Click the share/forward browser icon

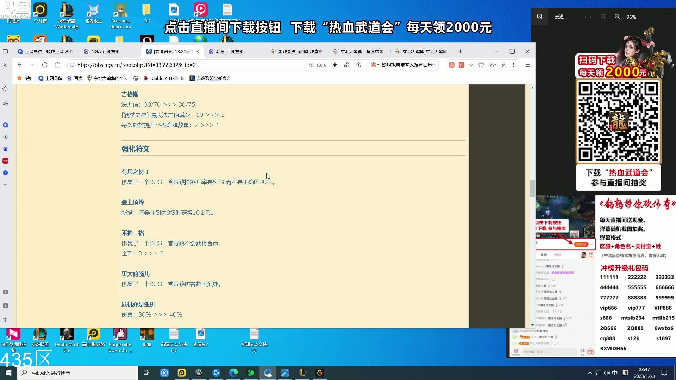coord(347,65)
